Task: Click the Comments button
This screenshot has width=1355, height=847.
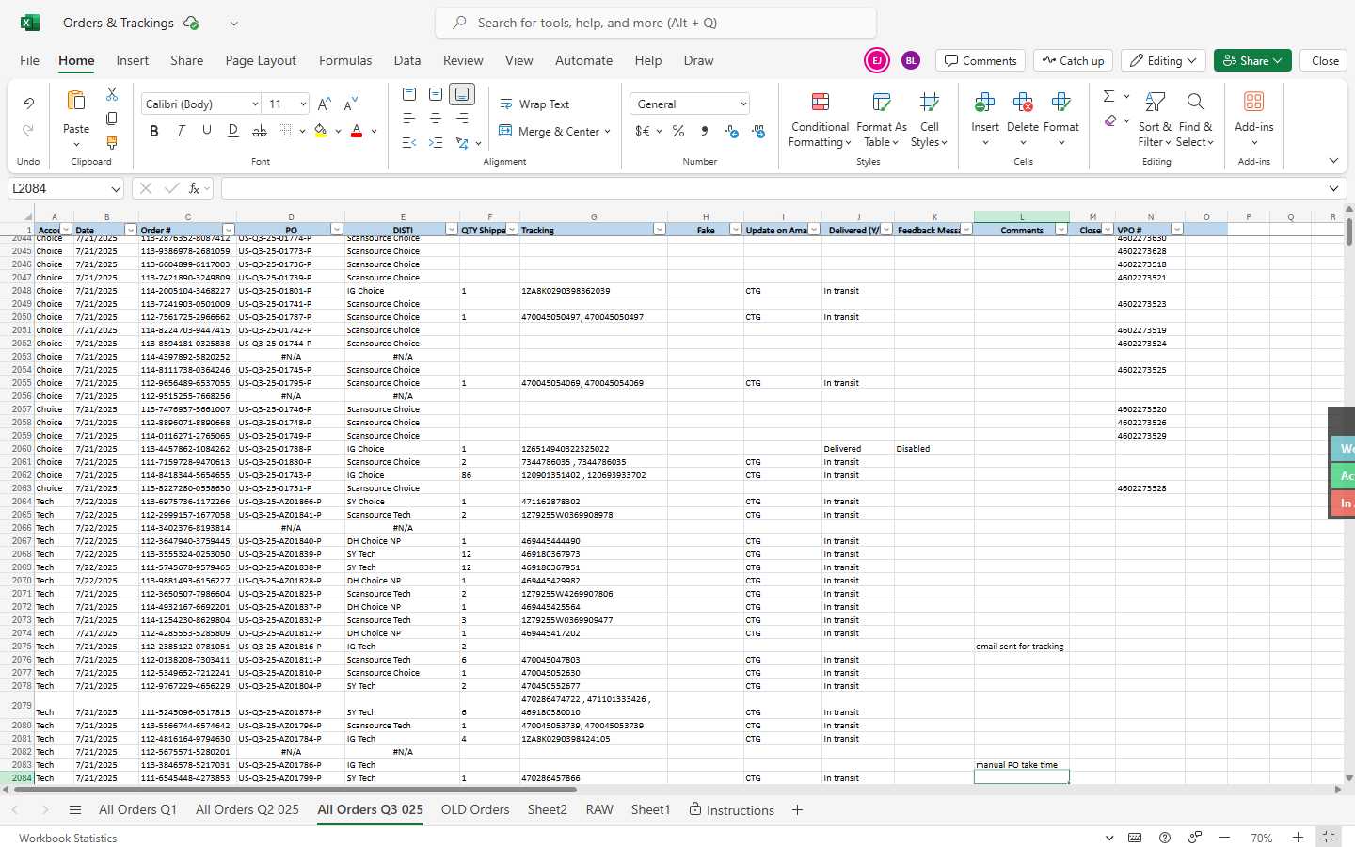Action: click(980, 60)
